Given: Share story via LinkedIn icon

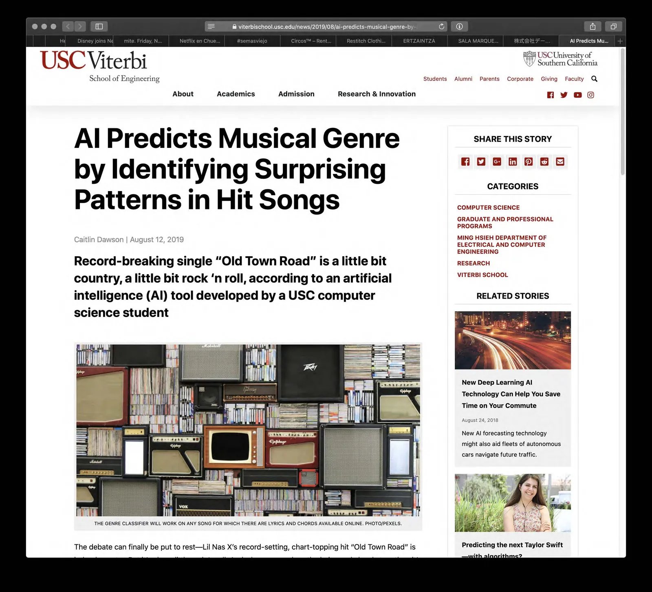Looking at the screenshot, I should pos(513,162).
